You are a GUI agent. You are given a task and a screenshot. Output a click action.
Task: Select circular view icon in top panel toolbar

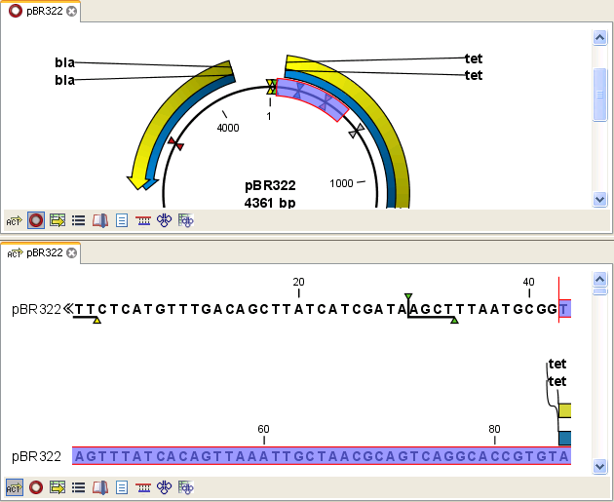(x=36, y=221)
